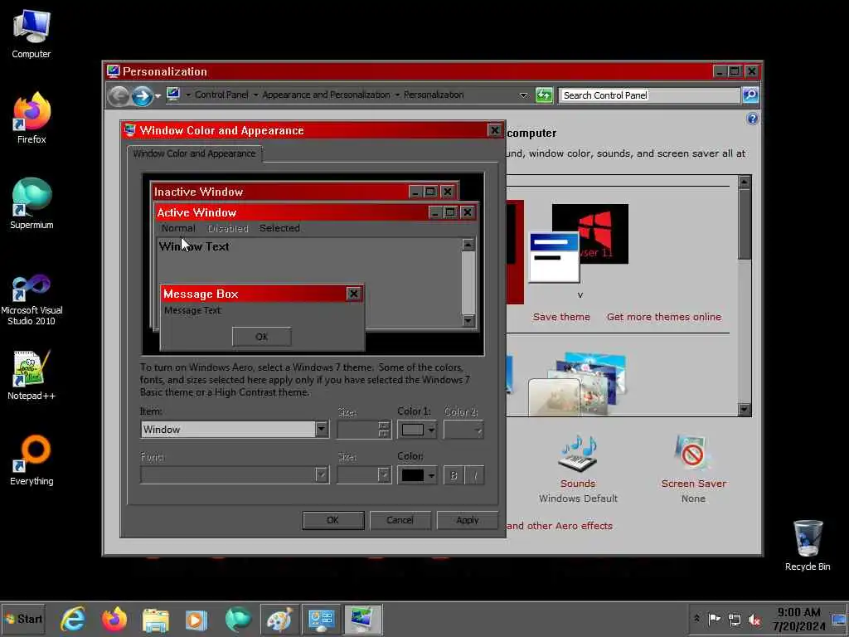Open Get more themes online link

click(664, 317)
